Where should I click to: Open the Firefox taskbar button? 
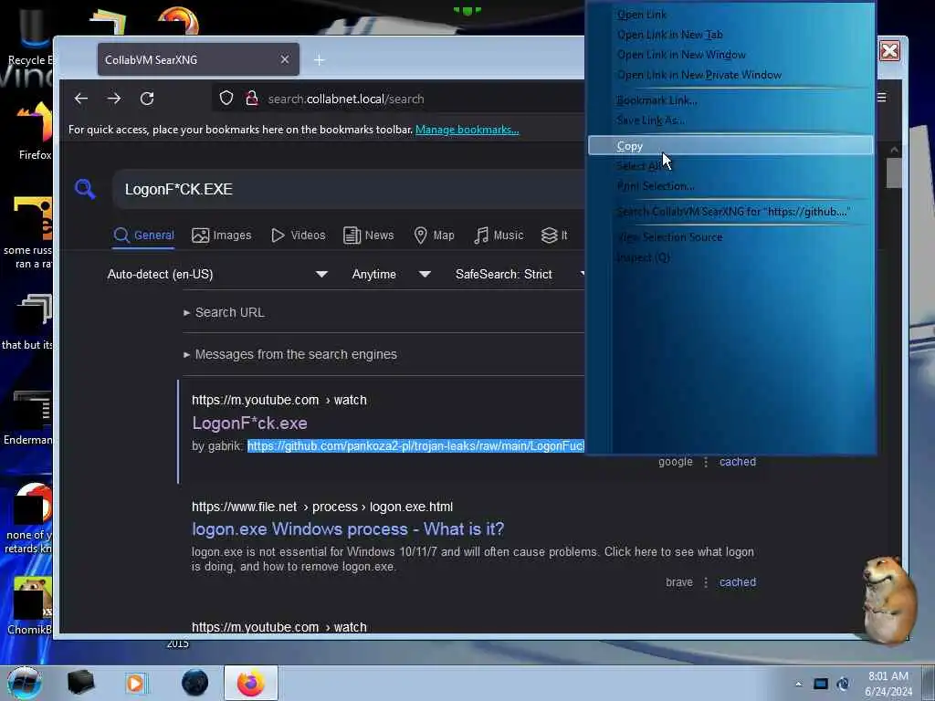250,683
